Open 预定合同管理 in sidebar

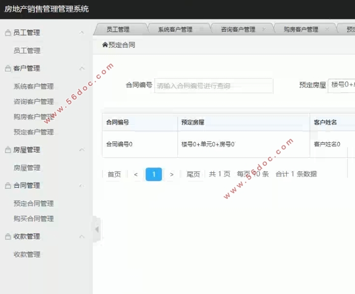(34, 203)
